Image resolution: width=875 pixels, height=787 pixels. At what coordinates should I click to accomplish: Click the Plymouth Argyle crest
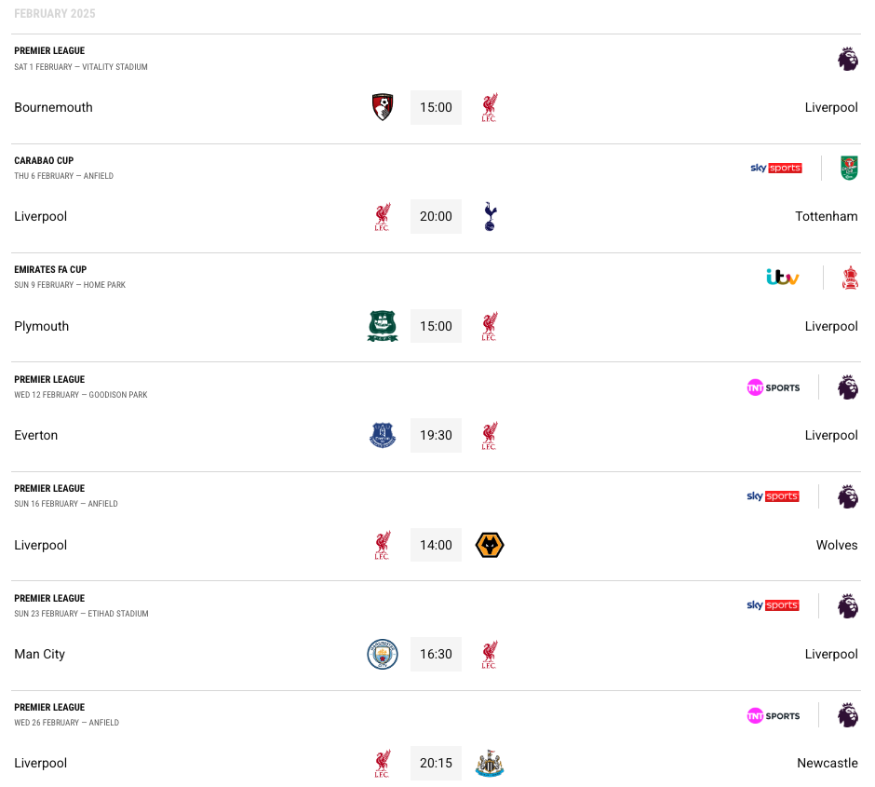(x=383, y=326)
